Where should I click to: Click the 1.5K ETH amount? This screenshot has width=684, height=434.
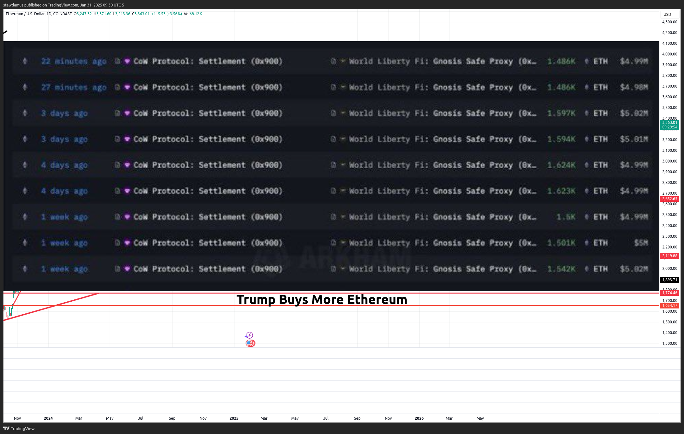click(x=566, y=217)
